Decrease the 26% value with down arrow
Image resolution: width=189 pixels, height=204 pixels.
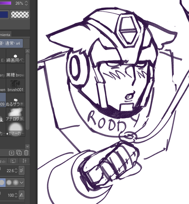coord(26,4)
